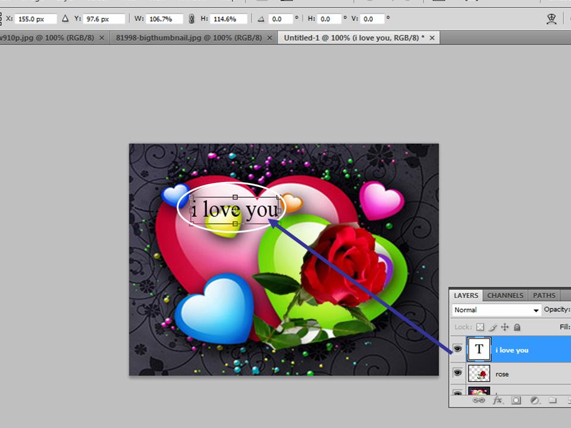Create a new group folder icon
The image size is (571, 428).
553,400
